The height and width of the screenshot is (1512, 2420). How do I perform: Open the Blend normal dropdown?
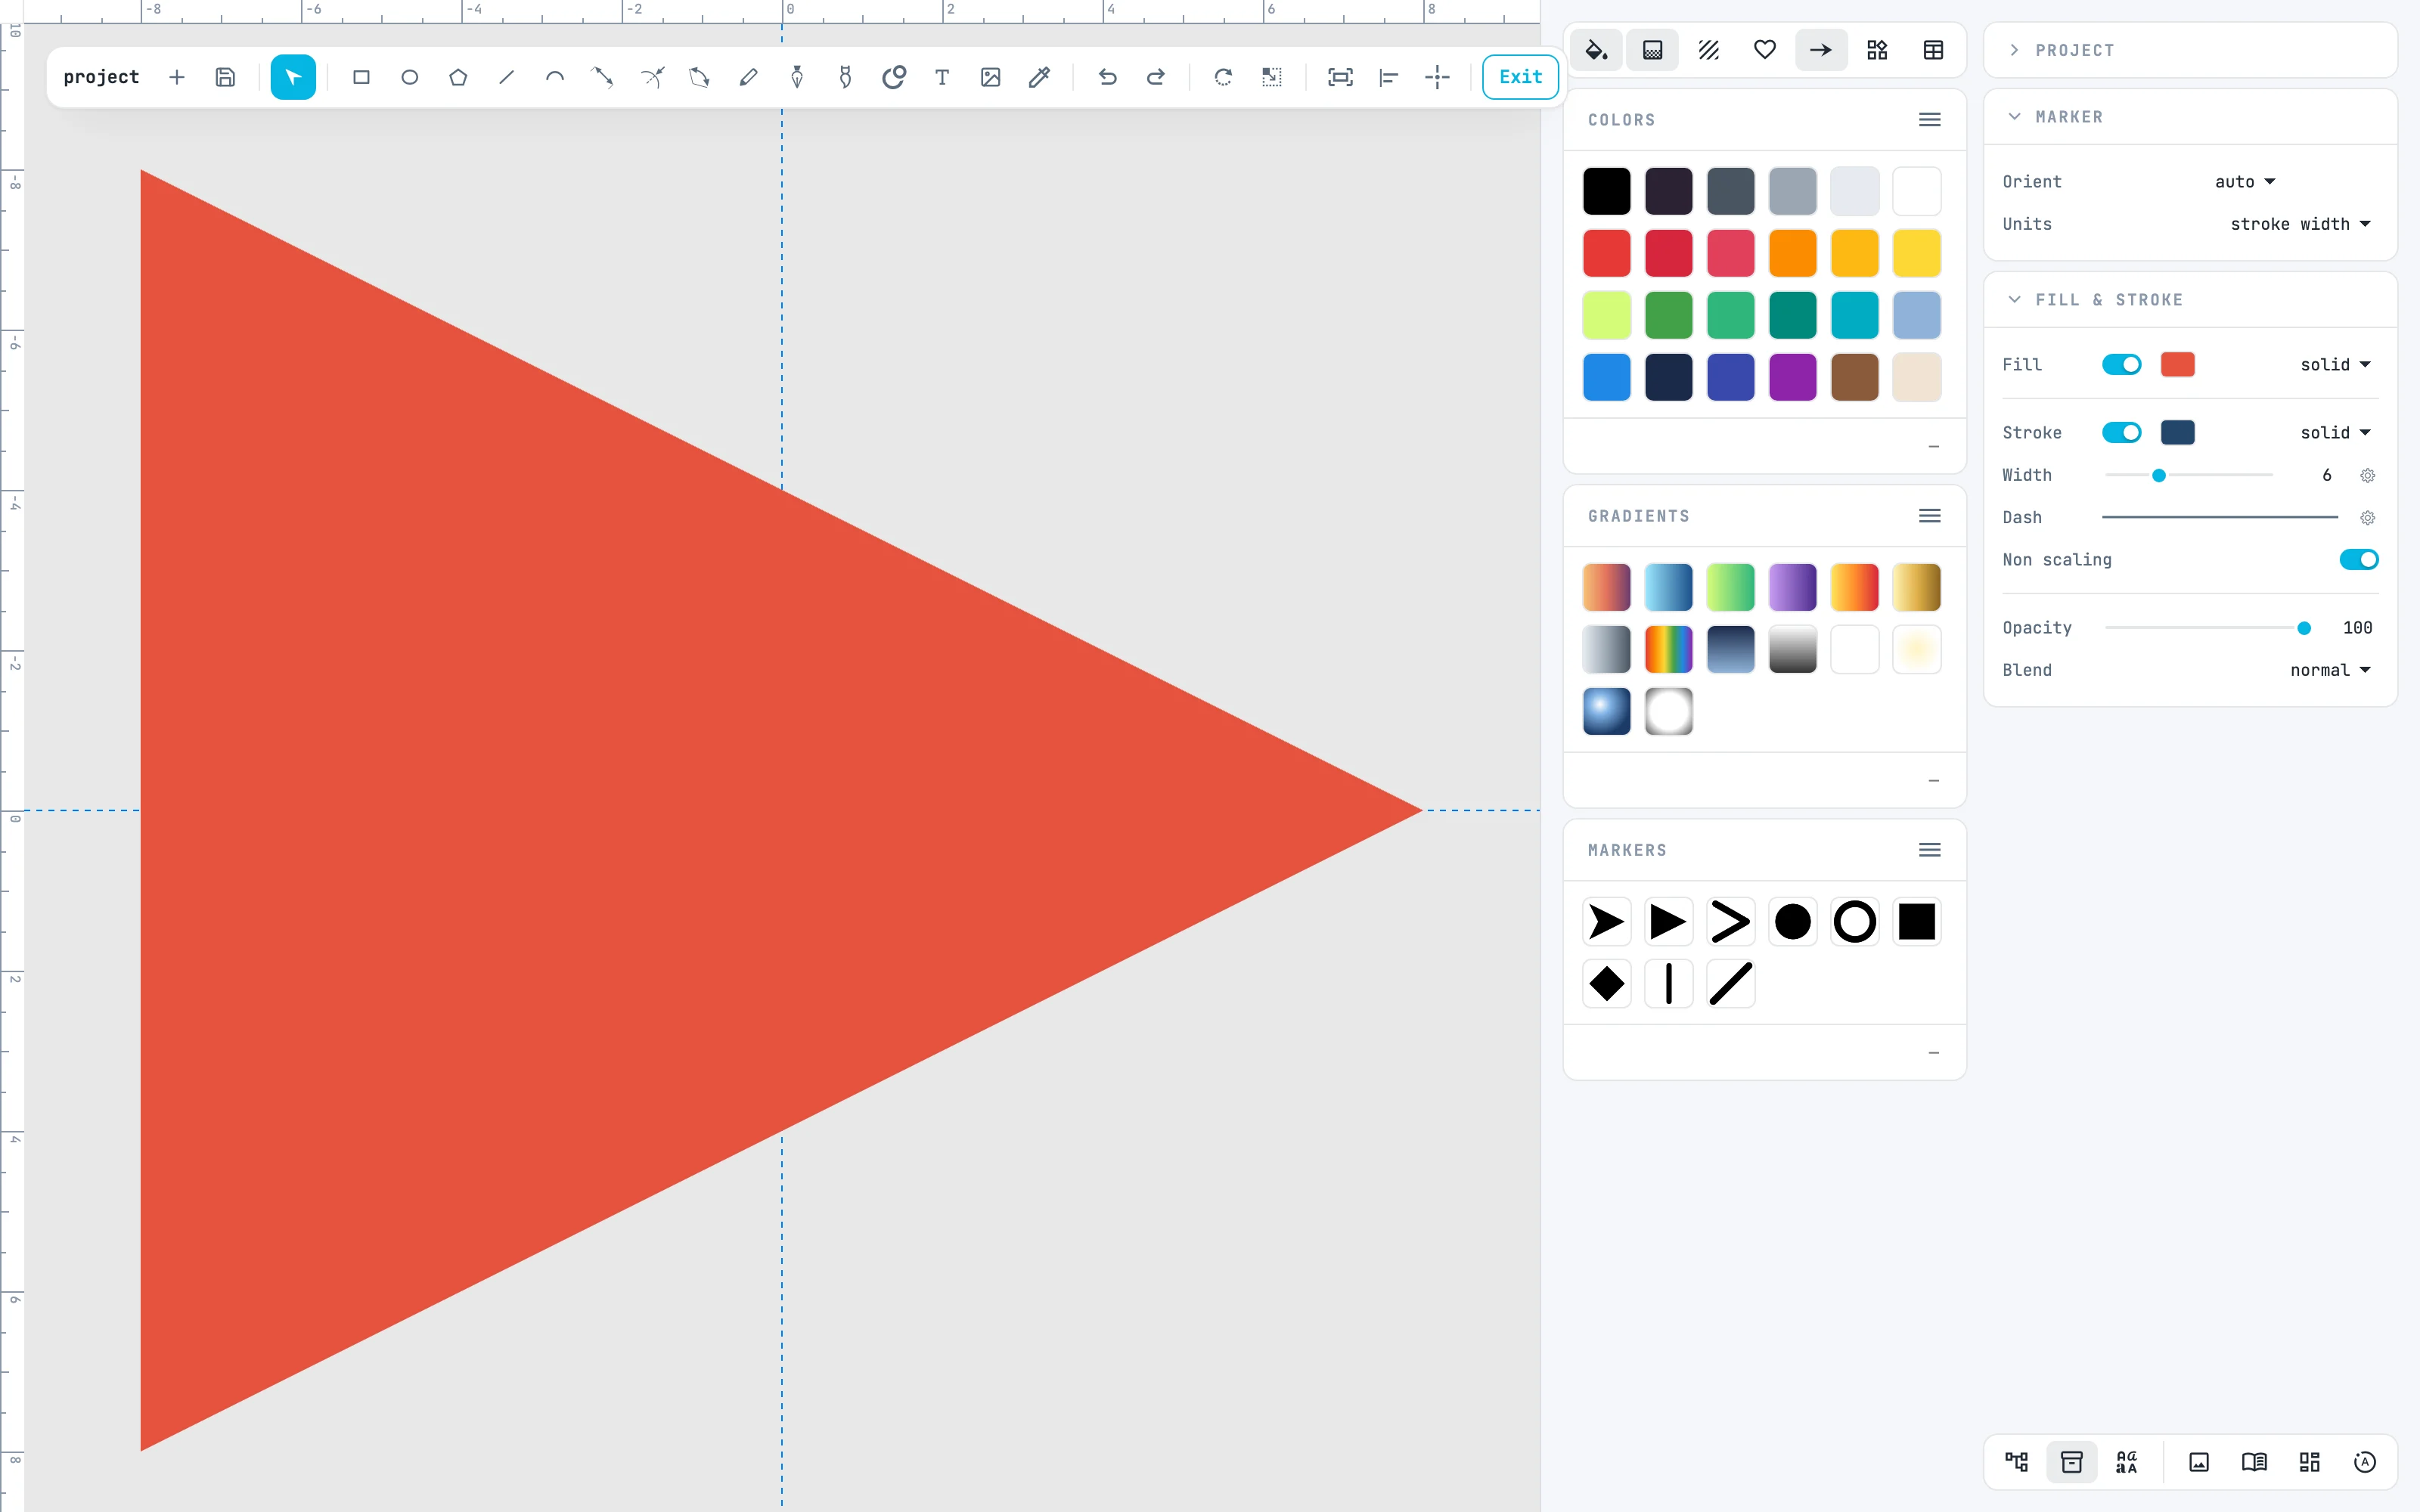coord(2330,670)
